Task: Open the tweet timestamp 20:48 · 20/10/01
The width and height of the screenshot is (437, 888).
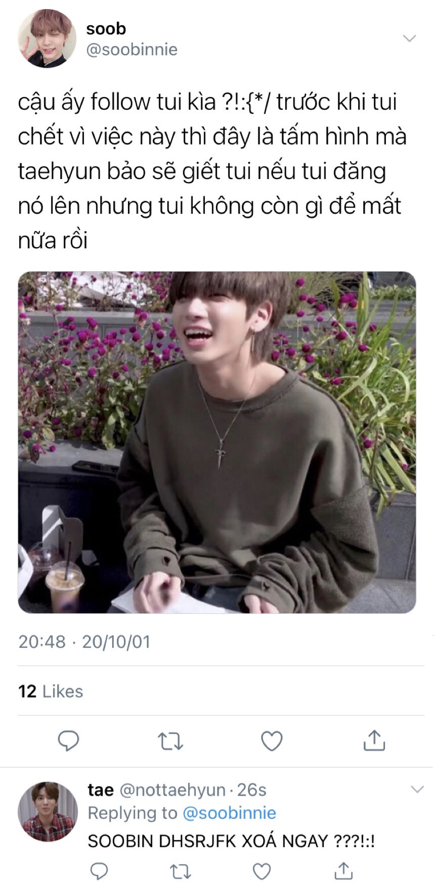Action: [x=84, y=642]
